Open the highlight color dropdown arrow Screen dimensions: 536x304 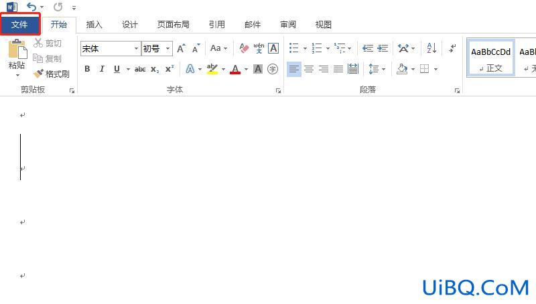coord(223,70)
